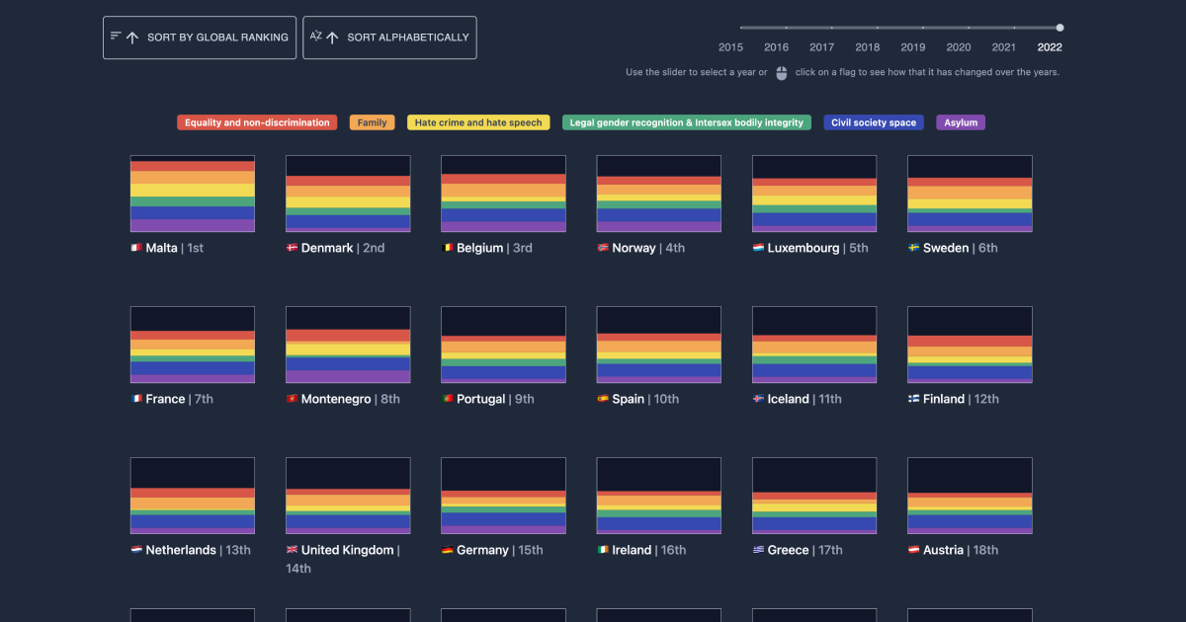Click Netherlands' small flag icon
This screenshot has width=1186, height=622.
(x=136, y=550)
